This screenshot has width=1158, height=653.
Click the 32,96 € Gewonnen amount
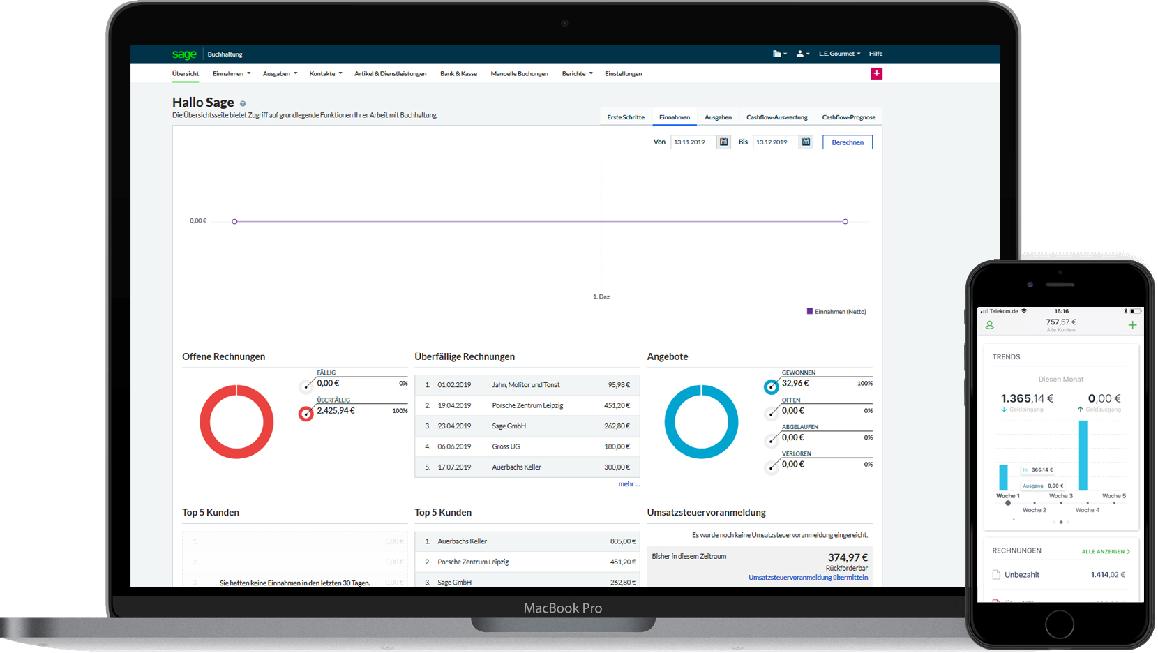pos(795,384)
